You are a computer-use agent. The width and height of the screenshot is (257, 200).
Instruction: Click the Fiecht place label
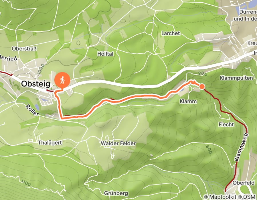pos(226,124)
